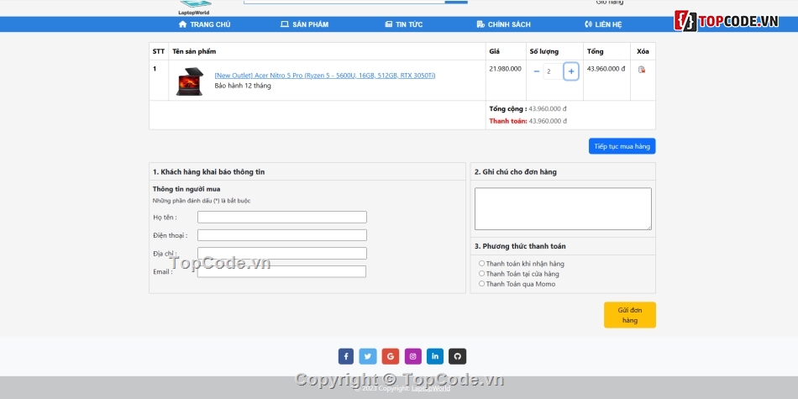Click the search bar at the top
This screenshot has width=798, height=399.
344,2
